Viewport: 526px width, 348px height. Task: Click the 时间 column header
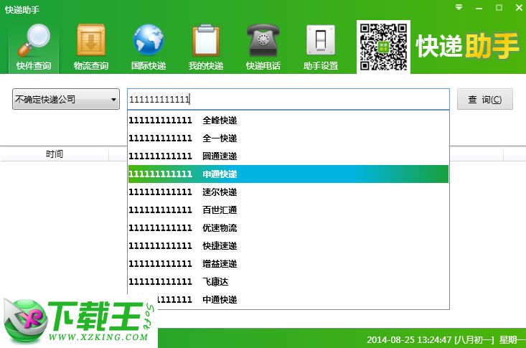tap(55, 154)
